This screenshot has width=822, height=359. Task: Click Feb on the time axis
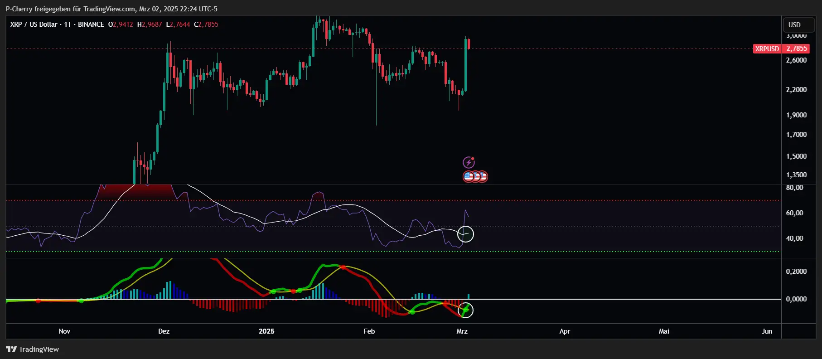click(369, 331)
